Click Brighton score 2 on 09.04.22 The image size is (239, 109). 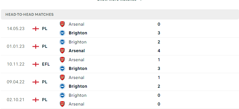[159, 86]
